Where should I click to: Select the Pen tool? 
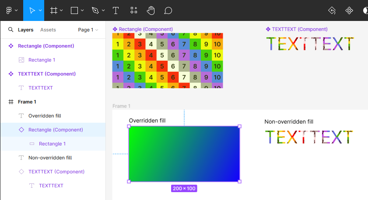[95, 10]
